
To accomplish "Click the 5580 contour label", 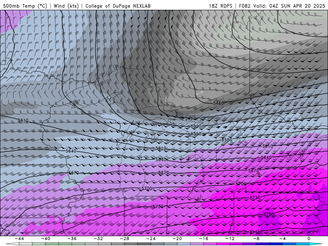I will click(227, 139).
